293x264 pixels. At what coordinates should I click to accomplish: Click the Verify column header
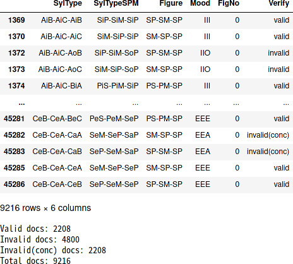click(x=279, y=3)
